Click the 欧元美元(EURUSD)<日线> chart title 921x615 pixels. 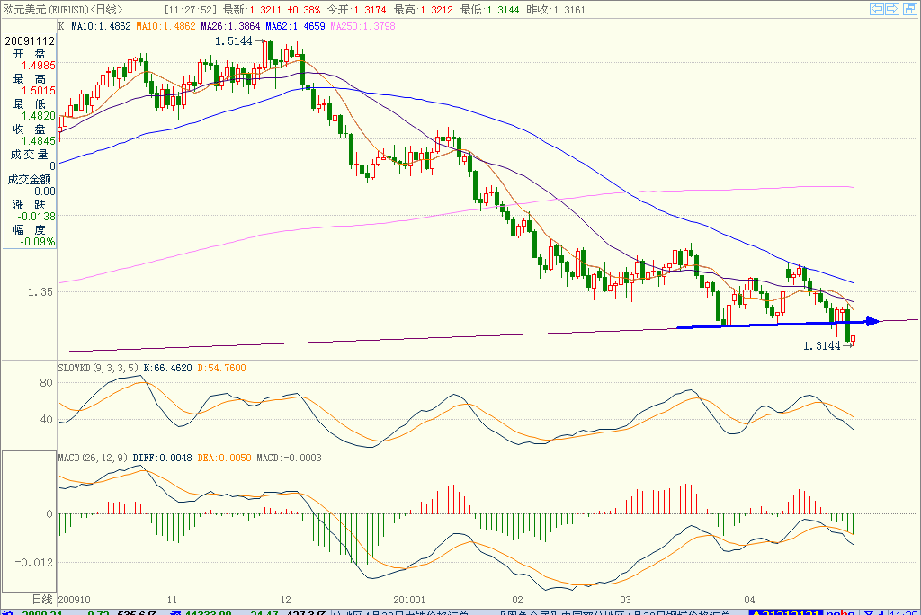click(x=63, y=9)
